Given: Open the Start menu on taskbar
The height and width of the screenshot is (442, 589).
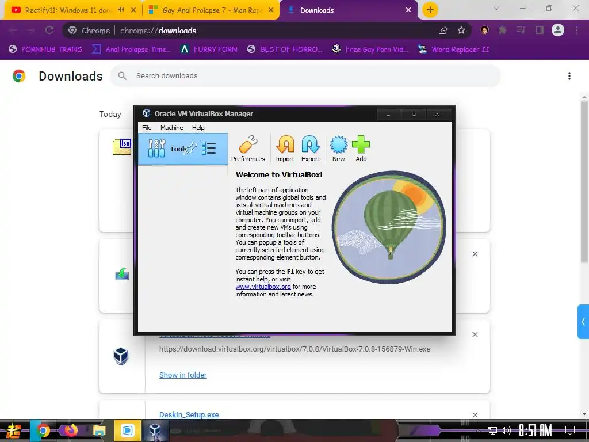Looking at the screenshot, I should click(14, 430).
